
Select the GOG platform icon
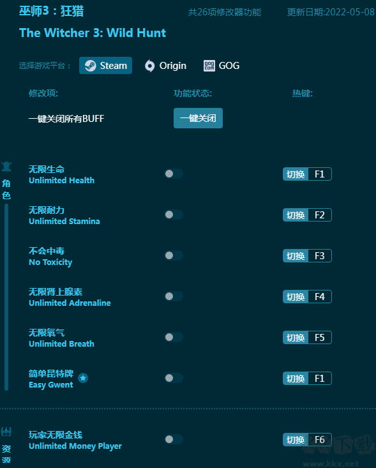coord(209,66)
